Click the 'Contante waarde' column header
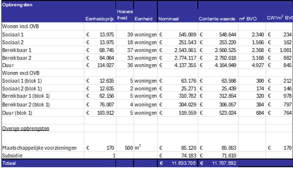Screen dimensions: 293x175 217,19
